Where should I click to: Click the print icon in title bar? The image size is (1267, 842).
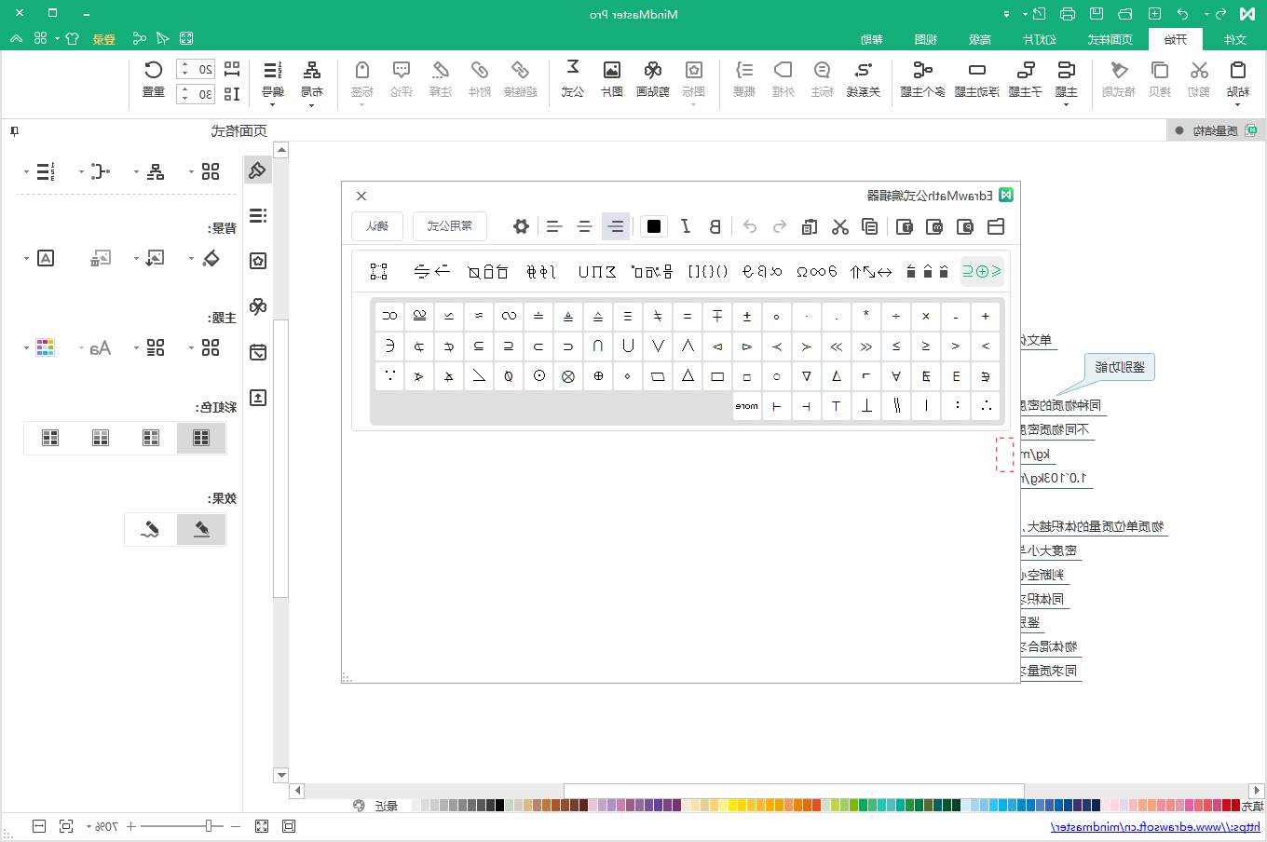pyautogui.click(x=1068, y=14)
